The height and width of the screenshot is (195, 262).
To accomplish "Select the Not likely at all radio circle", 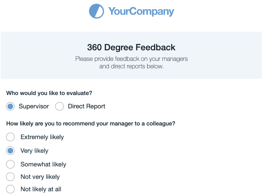I will click(10, 189).
